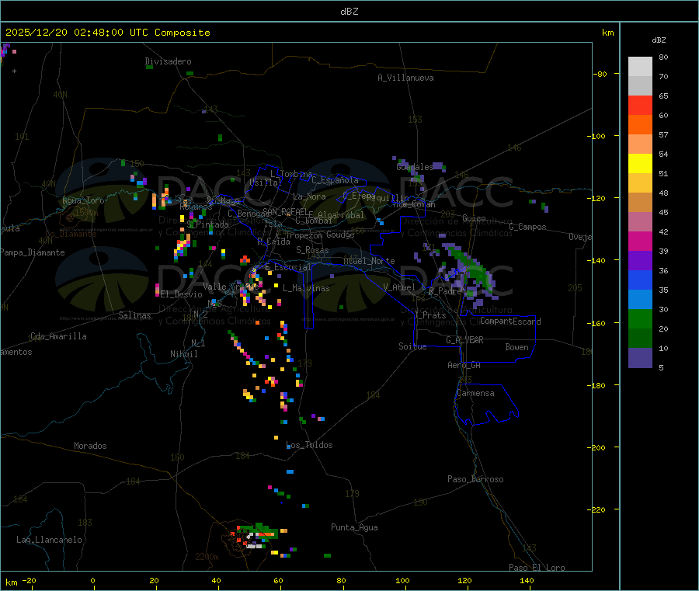Image resolution: width=699 pixels, height=591 pixels.
Task: Select the Lag_Llancanelo label
Action: (50, 539)
